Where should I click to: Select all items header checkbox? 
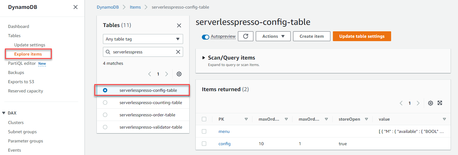(x=204, y=119)
